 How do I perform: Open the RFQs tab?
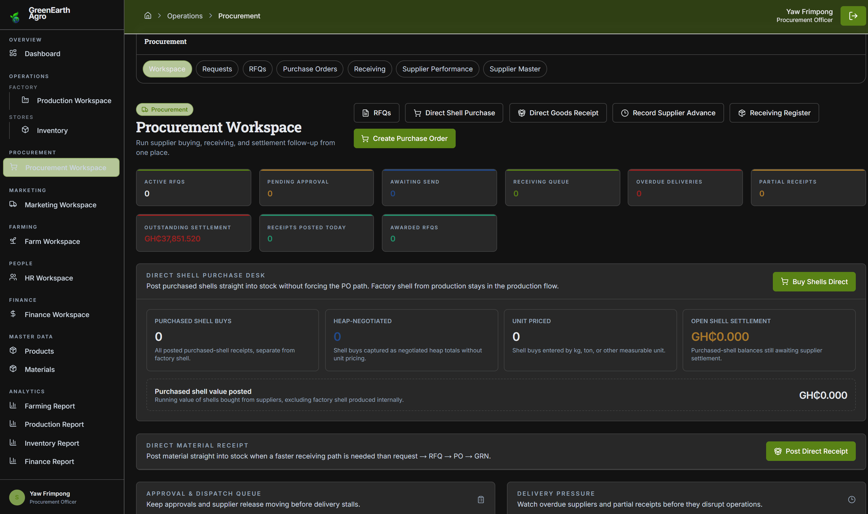coord(258,69)
